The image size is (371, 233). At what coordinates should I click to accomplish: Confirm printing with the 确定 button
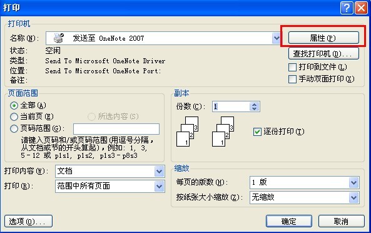point(289,221)
